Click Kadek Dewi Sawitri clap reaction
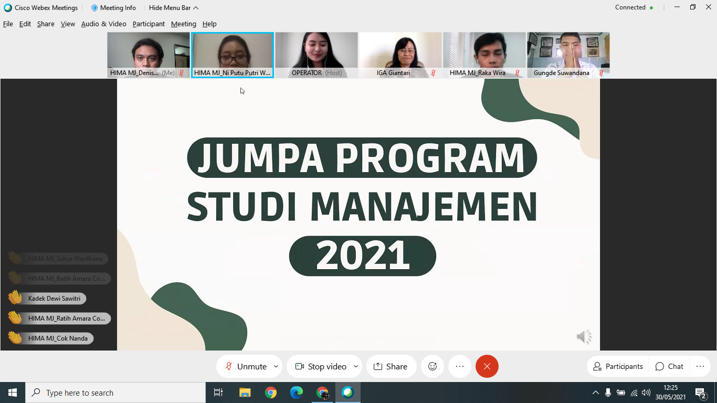The image size is (717, 403). coord(47,298)
